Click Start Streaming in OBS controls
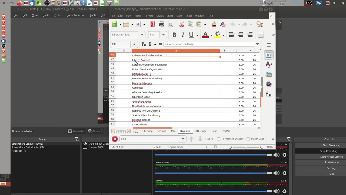Viewport: 346px width, 195px height. 331,145
